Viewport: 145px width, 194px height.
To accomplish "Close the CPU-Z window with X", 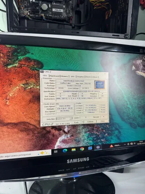I will (x=105, y=74).
